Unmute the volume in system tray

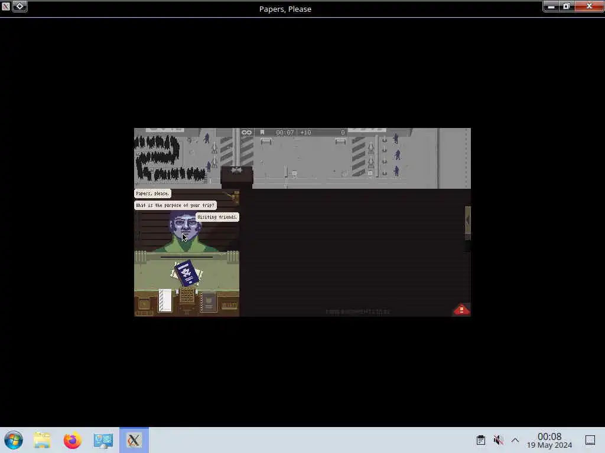click(498, 440)
